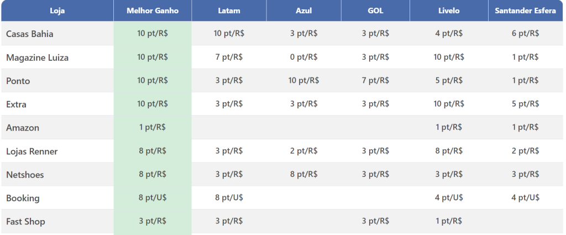
Task: Select the Azul value in Ponto row
Action: [303, 80]
